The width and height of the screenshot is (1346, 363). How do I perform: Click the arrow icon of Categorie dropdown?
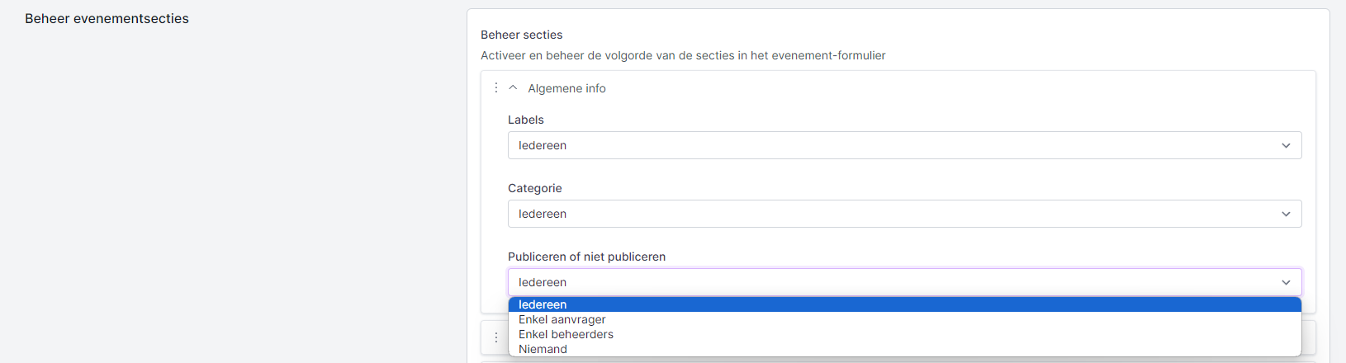[1286, 214]
